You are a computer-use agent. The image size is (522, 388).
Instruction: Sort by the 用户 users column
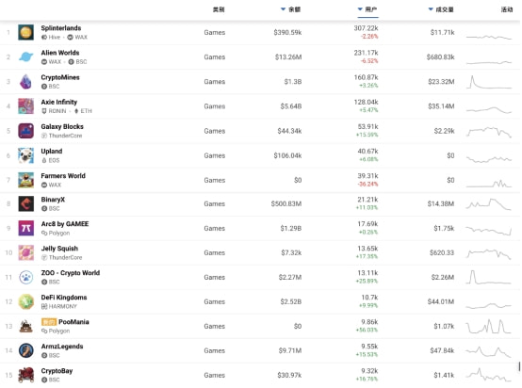367,9
